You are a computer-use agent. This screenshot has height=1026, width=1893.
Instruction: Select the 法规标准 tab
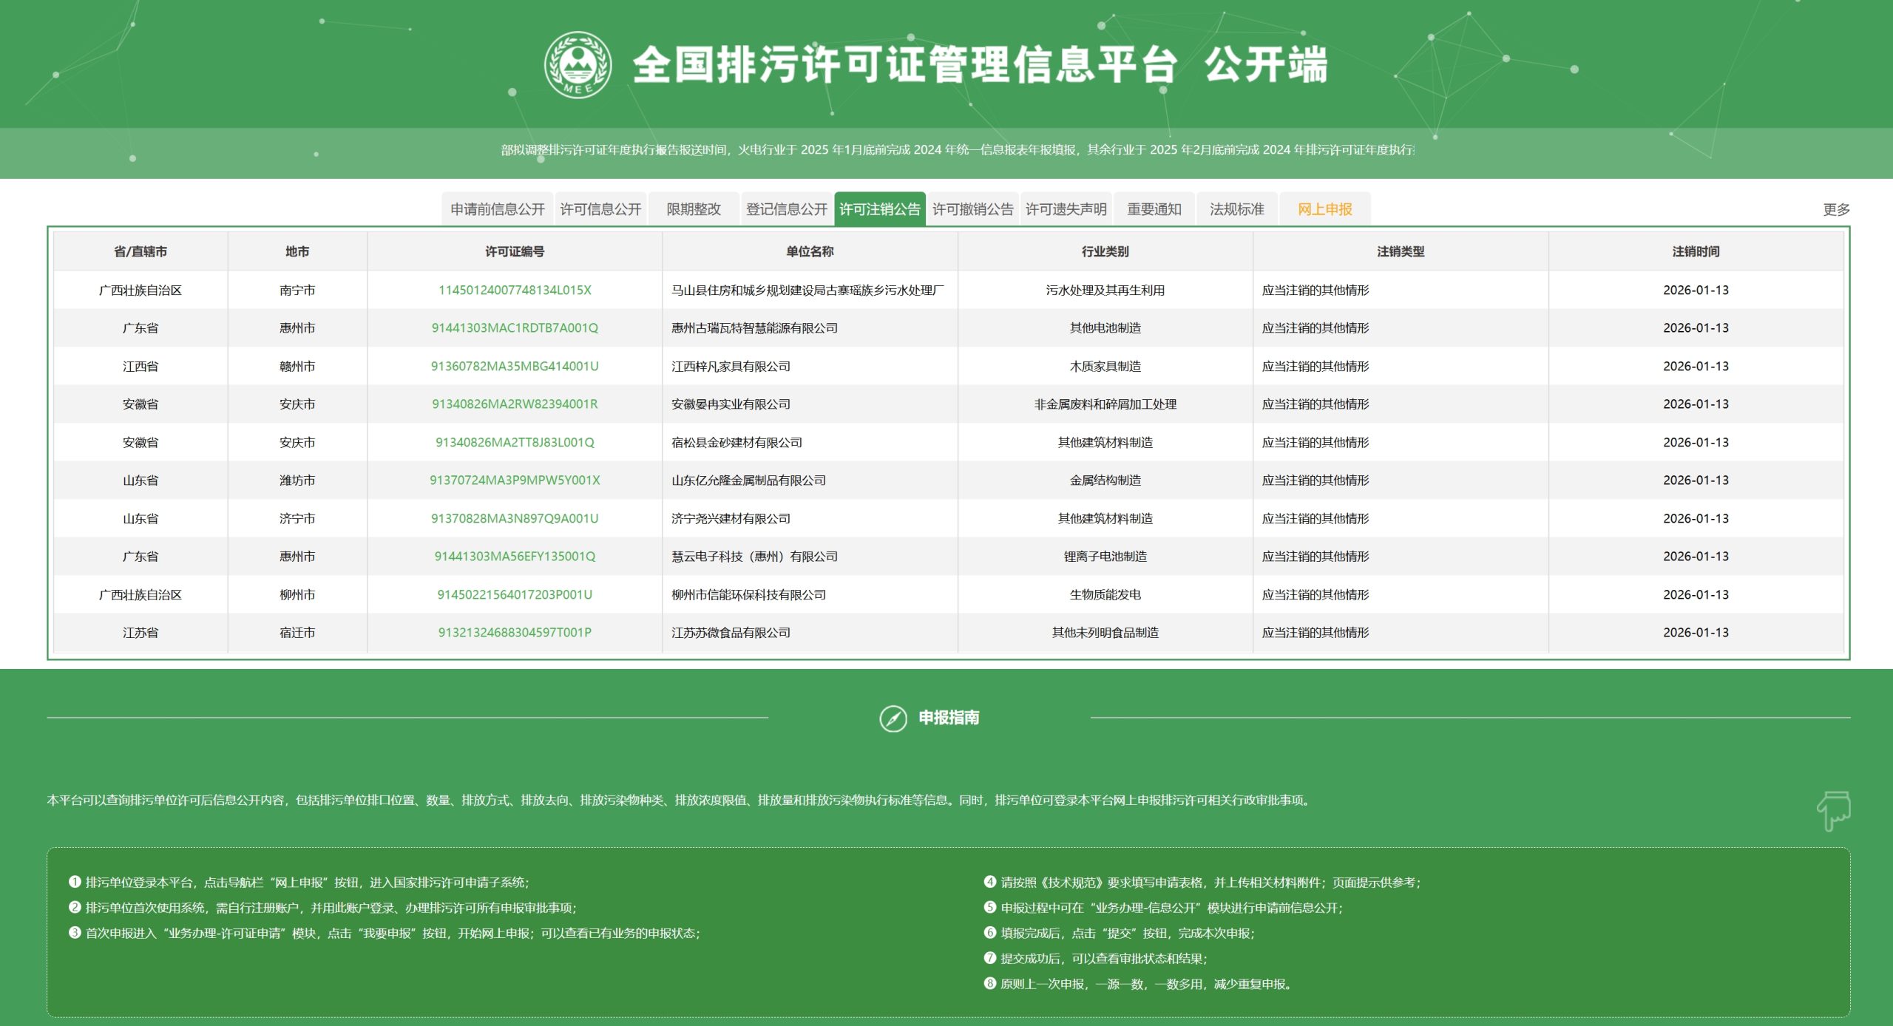coord(1236,209)
